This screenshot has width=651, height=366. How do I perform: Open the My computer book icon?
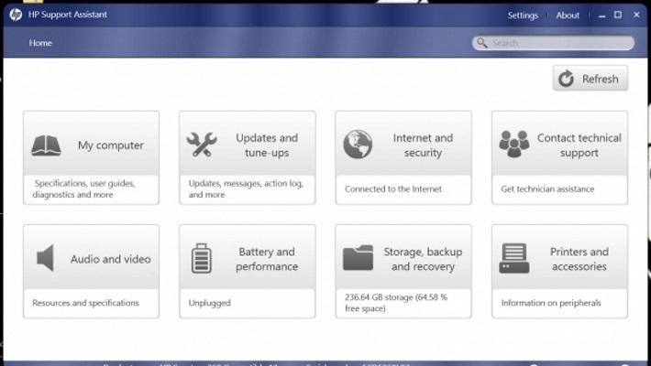(46, 145)
